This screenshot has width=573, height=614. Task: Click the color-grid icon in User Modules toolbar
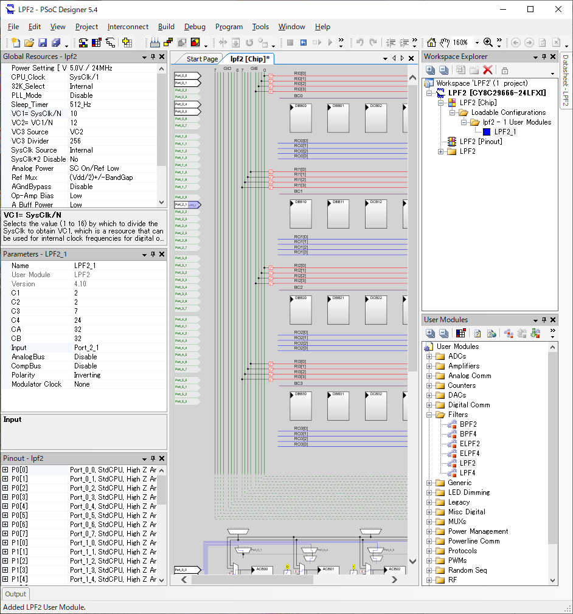pyautogui.click(x=461, y=334)
